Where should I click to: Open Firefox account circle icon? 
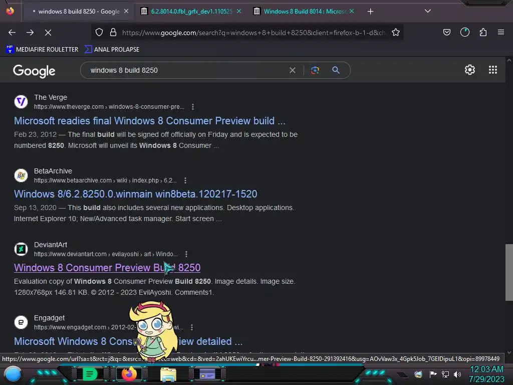465,32
